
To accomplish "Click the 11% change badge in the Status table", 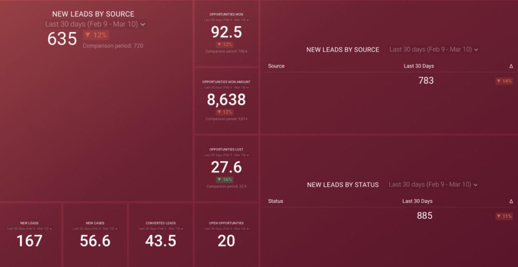I will pos(504,216).
